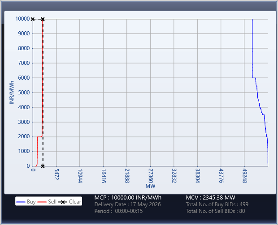
Task: Click the 7000 y-axis label
Action: (24, 63)
